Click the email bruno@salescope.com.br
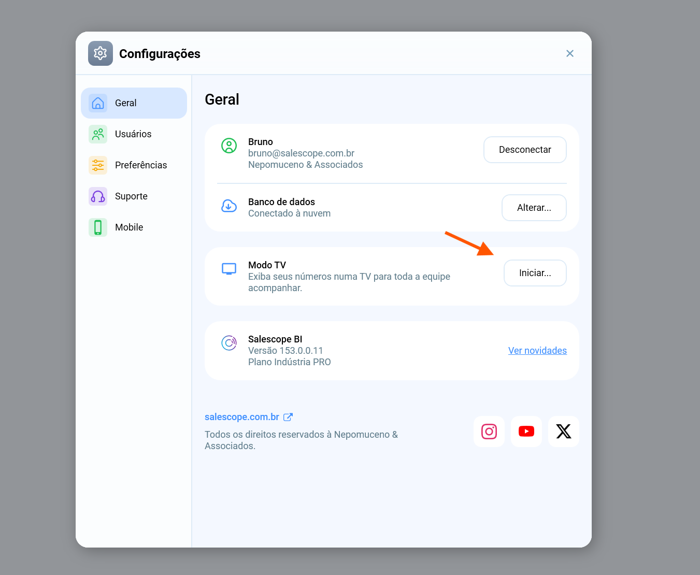 click(x=301, y=153)
